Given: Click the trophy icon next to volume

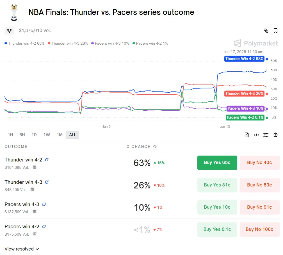Looking at the screenshot, I should point(9,31).
